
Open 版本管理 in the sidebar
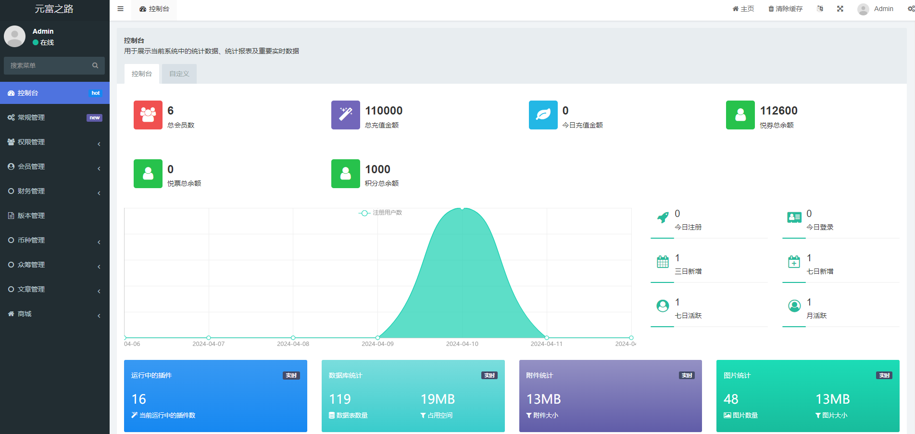[55, 216]
